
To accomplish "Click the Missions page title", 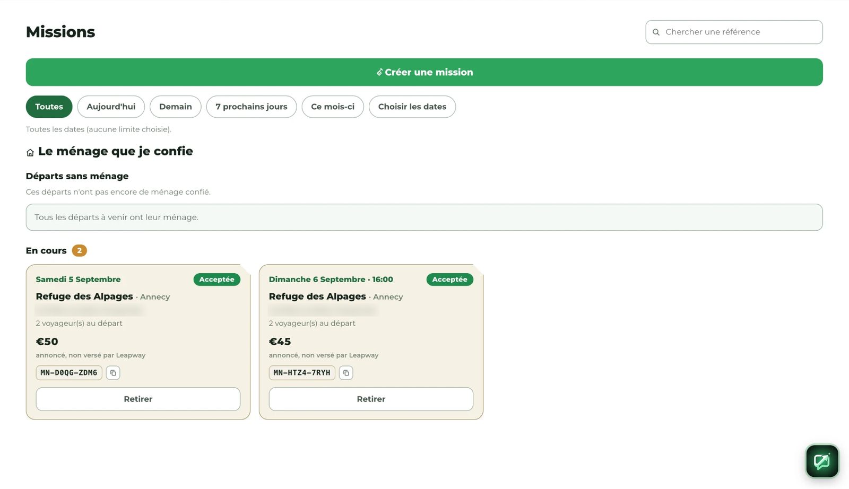I will coord(60,32).
